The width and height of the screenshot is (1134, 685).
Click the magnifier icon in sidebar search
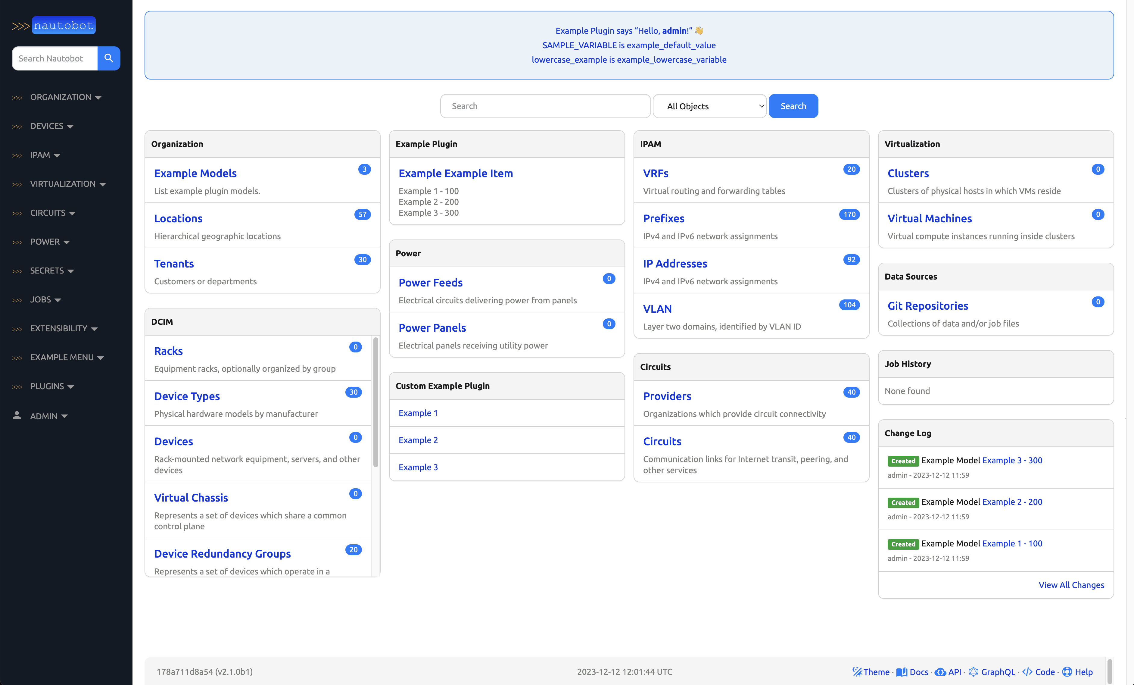[109, 58]
